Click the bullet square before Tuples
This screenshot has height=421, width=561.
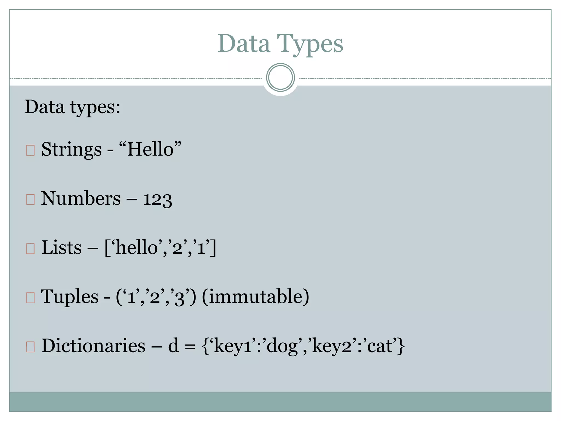(x=30, y=298)
